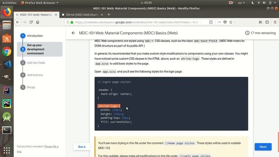Click the green secure connection padlock

[71, 22]
